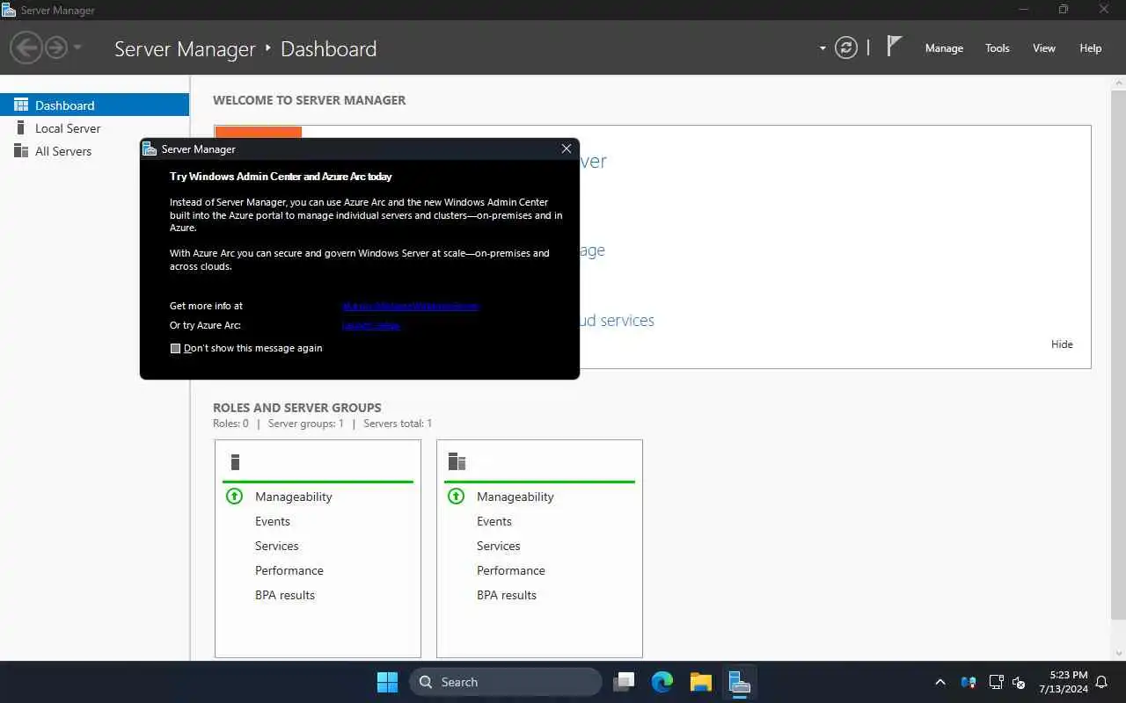This screenshot has height=703, width=1126.
Task: Hide the welcome tile
Action: click(1062, 344)
